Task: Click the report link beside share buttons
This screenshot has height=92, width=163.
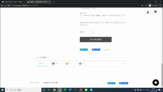Action: pos(107,50)
